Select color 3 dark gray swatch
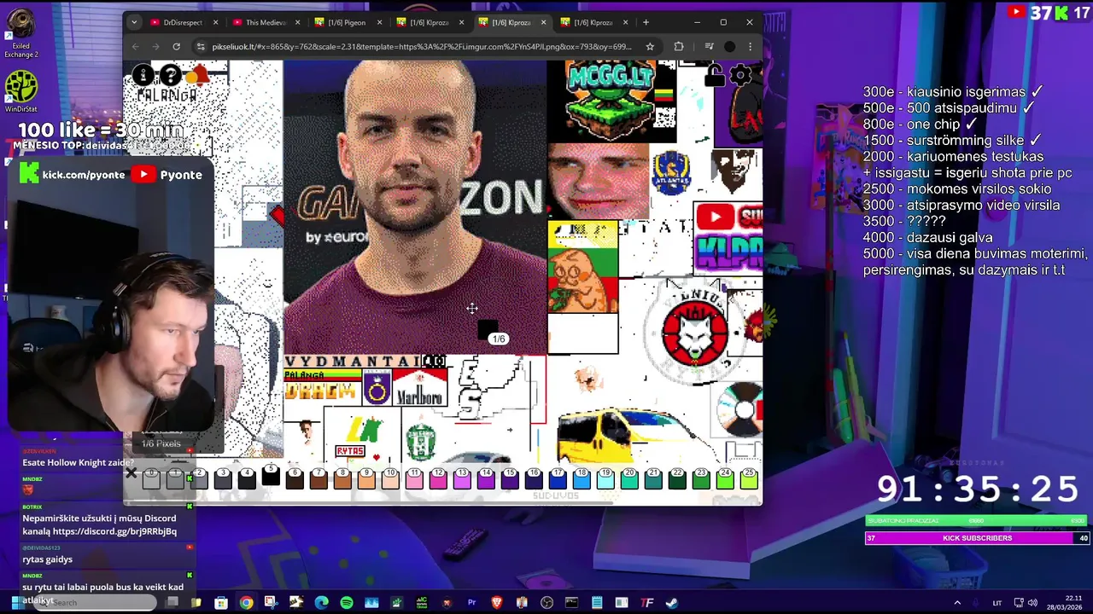 223,478
